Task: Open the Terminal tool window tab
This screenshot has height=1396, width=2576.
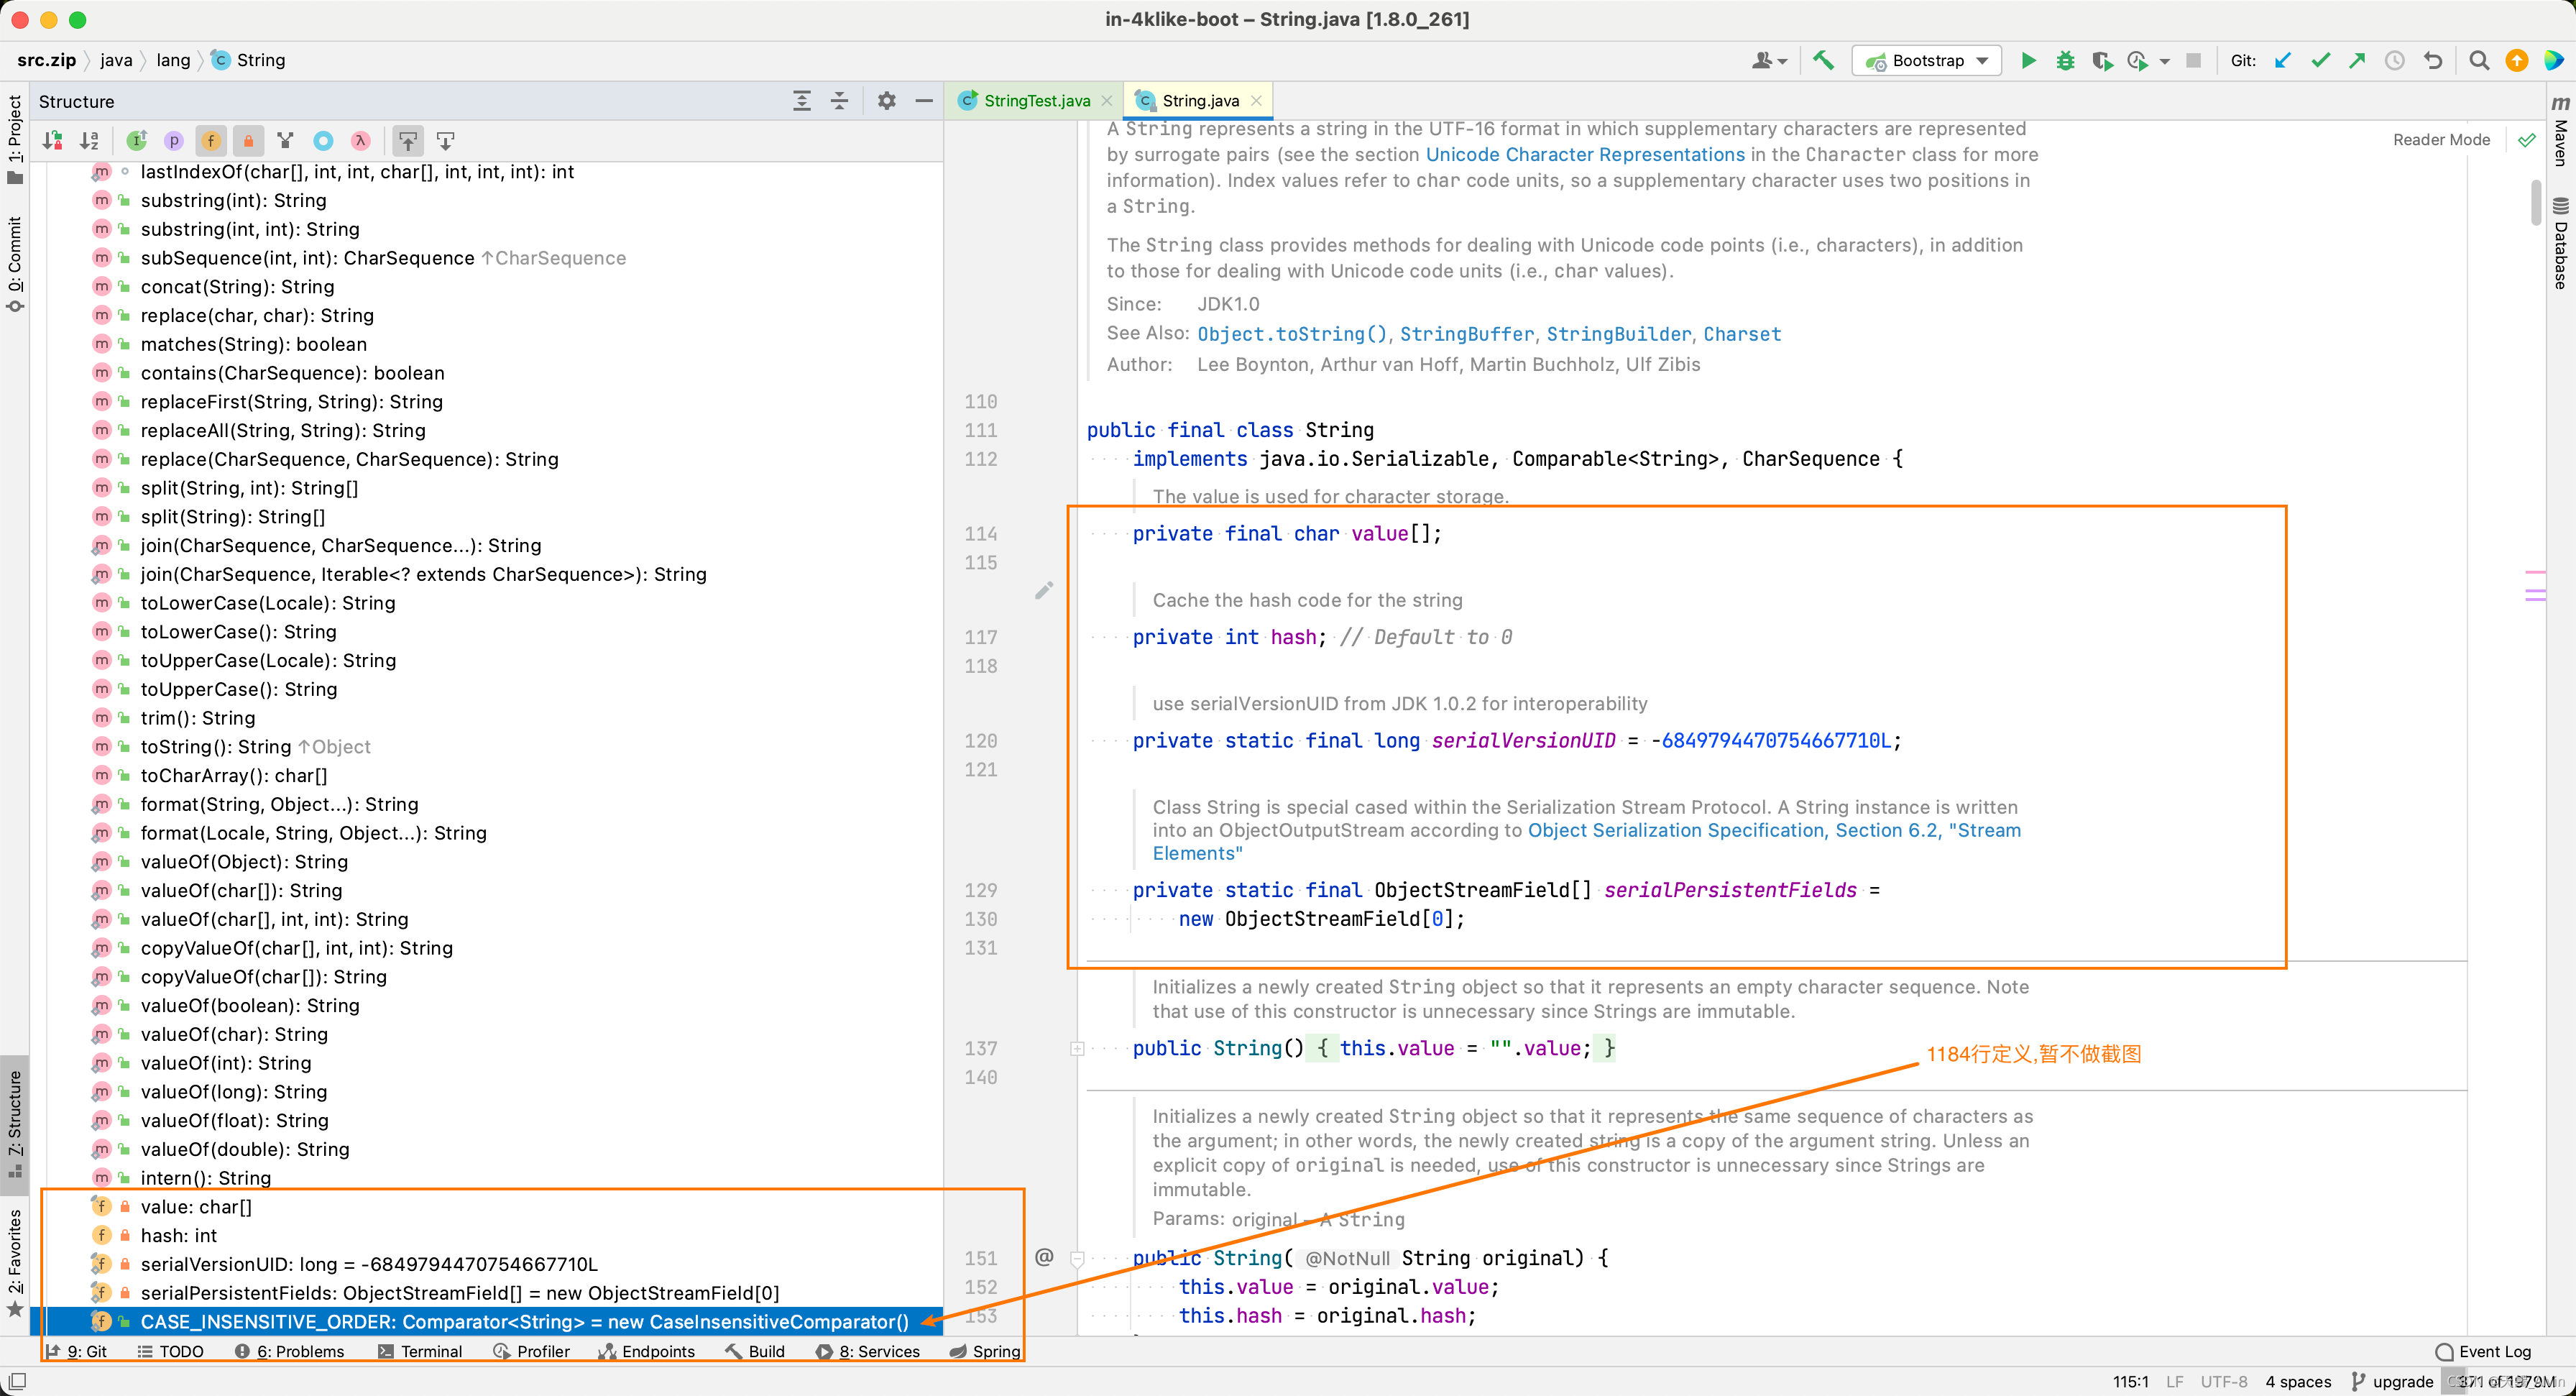Action: click(x=431, y=1351)
